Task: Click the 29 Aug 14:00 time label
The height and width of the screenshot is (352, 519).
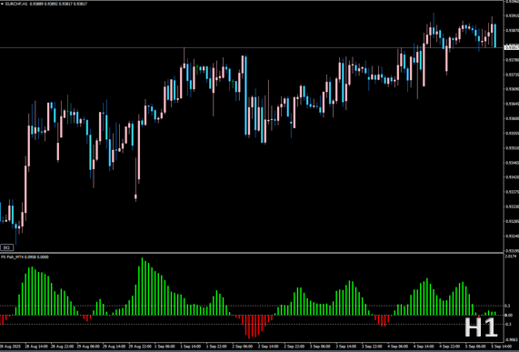Action: [115, 347]
